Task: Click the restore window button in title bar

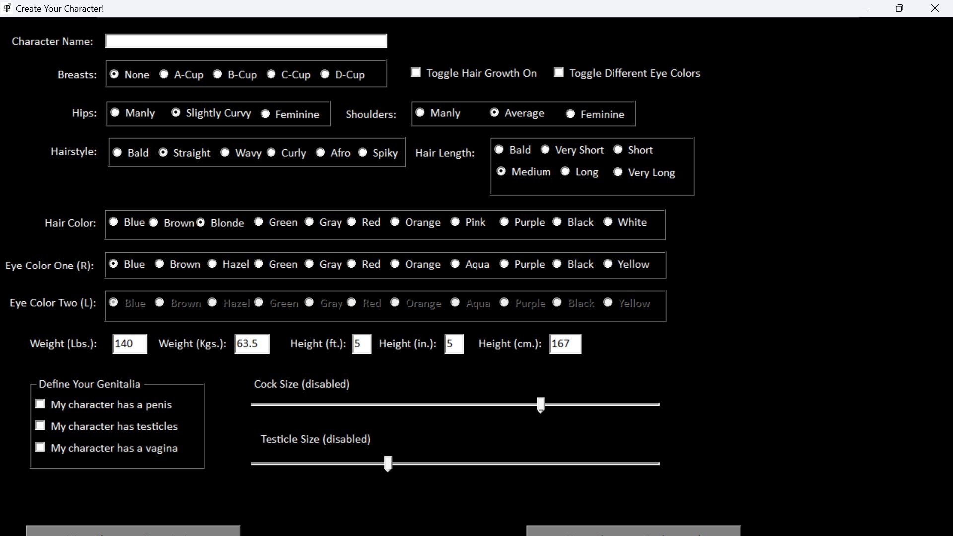Action: 899,8
